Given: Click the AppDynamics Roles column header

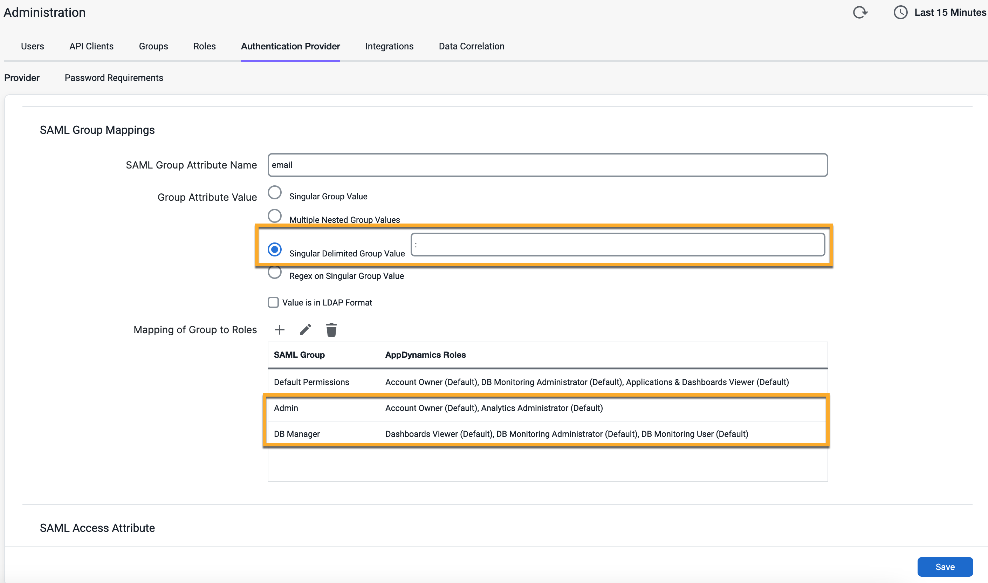Looking at the screenshot, I should click(x=425, y=355).
